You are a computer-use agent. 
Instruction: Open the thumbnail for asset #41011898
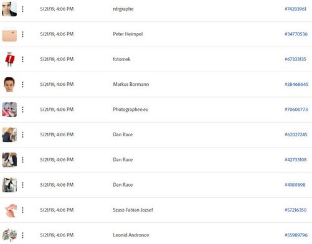point(9,185)
